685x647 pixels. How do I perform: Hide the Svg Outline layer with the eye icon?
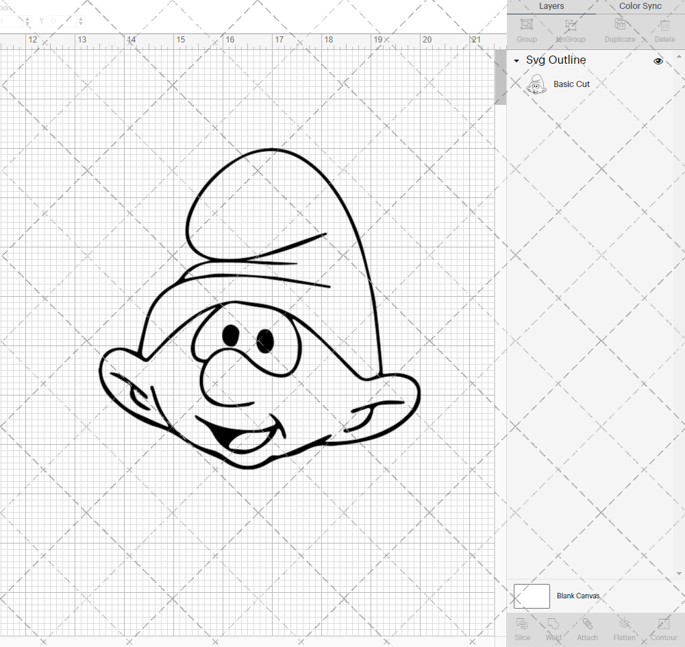click(x=658, y=61)
